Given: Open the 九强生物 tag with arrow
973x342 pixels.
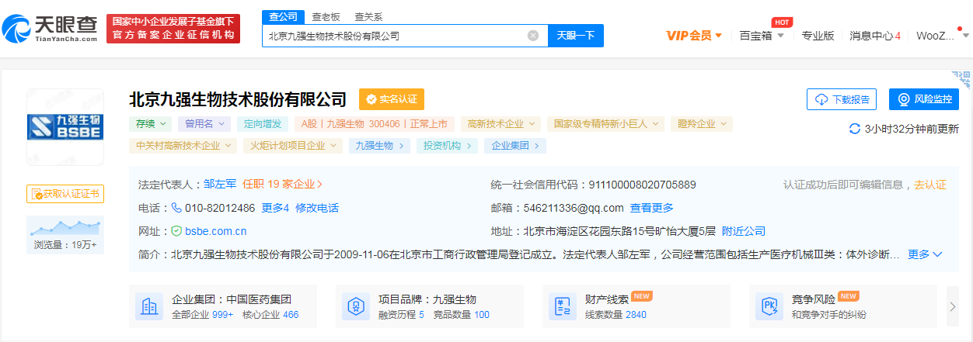Looking at the screenshot, I should 379,145.
